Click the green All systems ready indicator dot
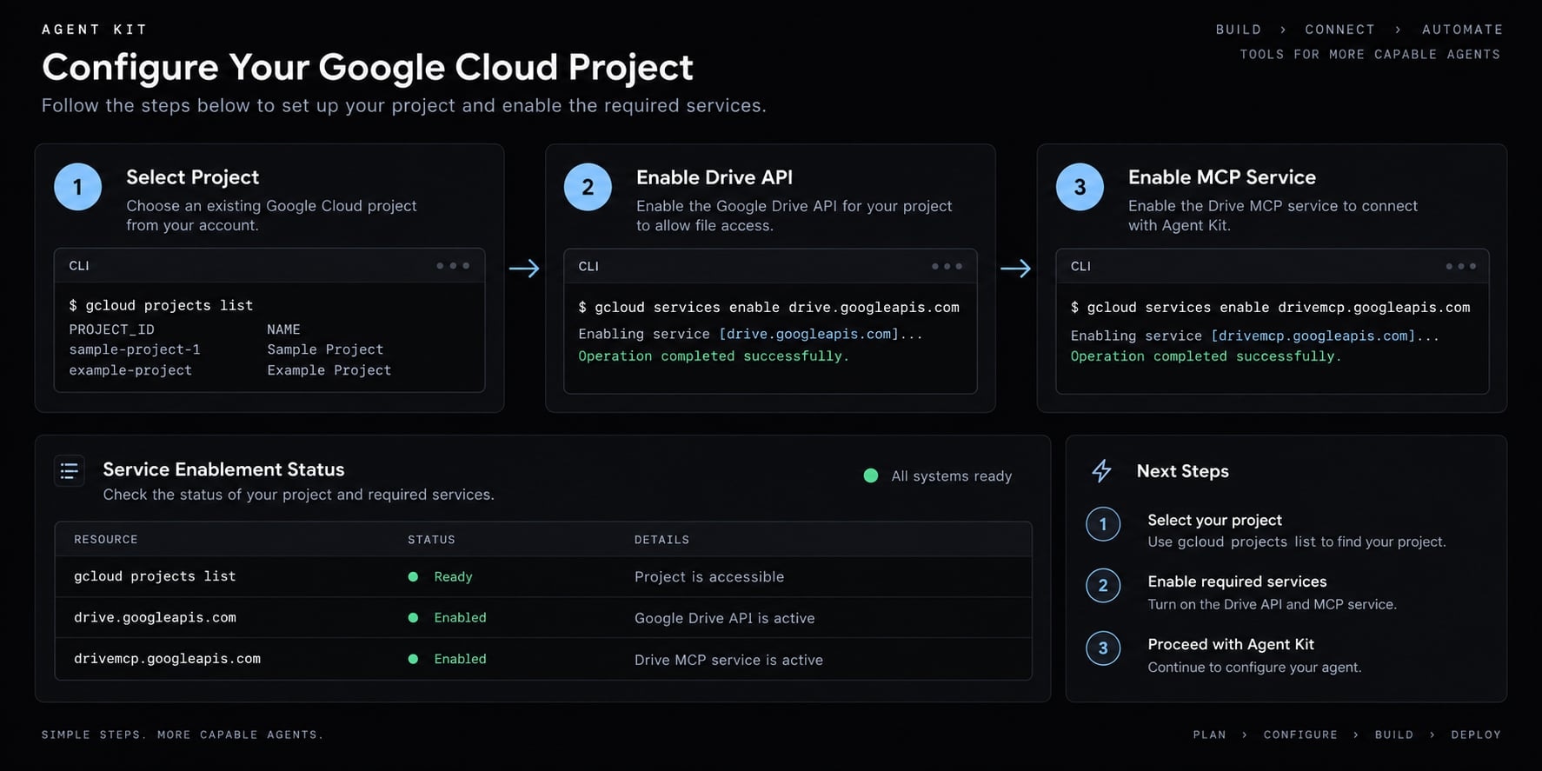 pyautogui.click(x=870, y=475)
